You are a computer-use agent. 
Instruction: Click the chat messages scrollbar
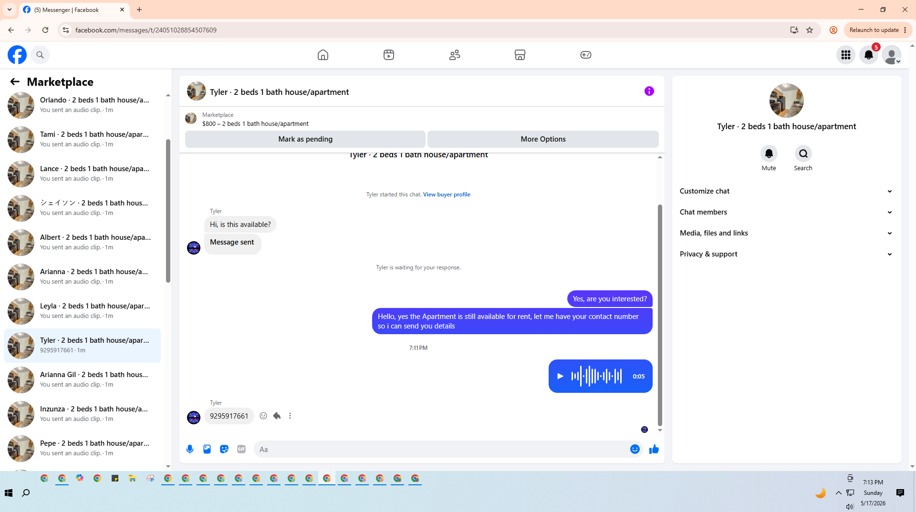pos(660,315)
